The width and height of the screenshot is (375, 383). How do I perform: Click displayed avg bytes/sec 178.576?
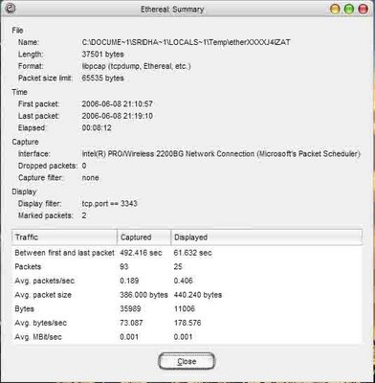click(x=187, y=323)
